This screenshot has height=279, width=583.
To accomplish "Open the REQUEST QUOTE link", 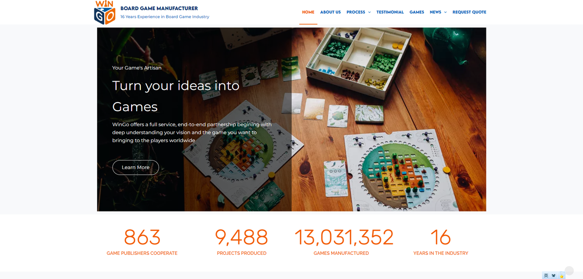I will [469, 12].
